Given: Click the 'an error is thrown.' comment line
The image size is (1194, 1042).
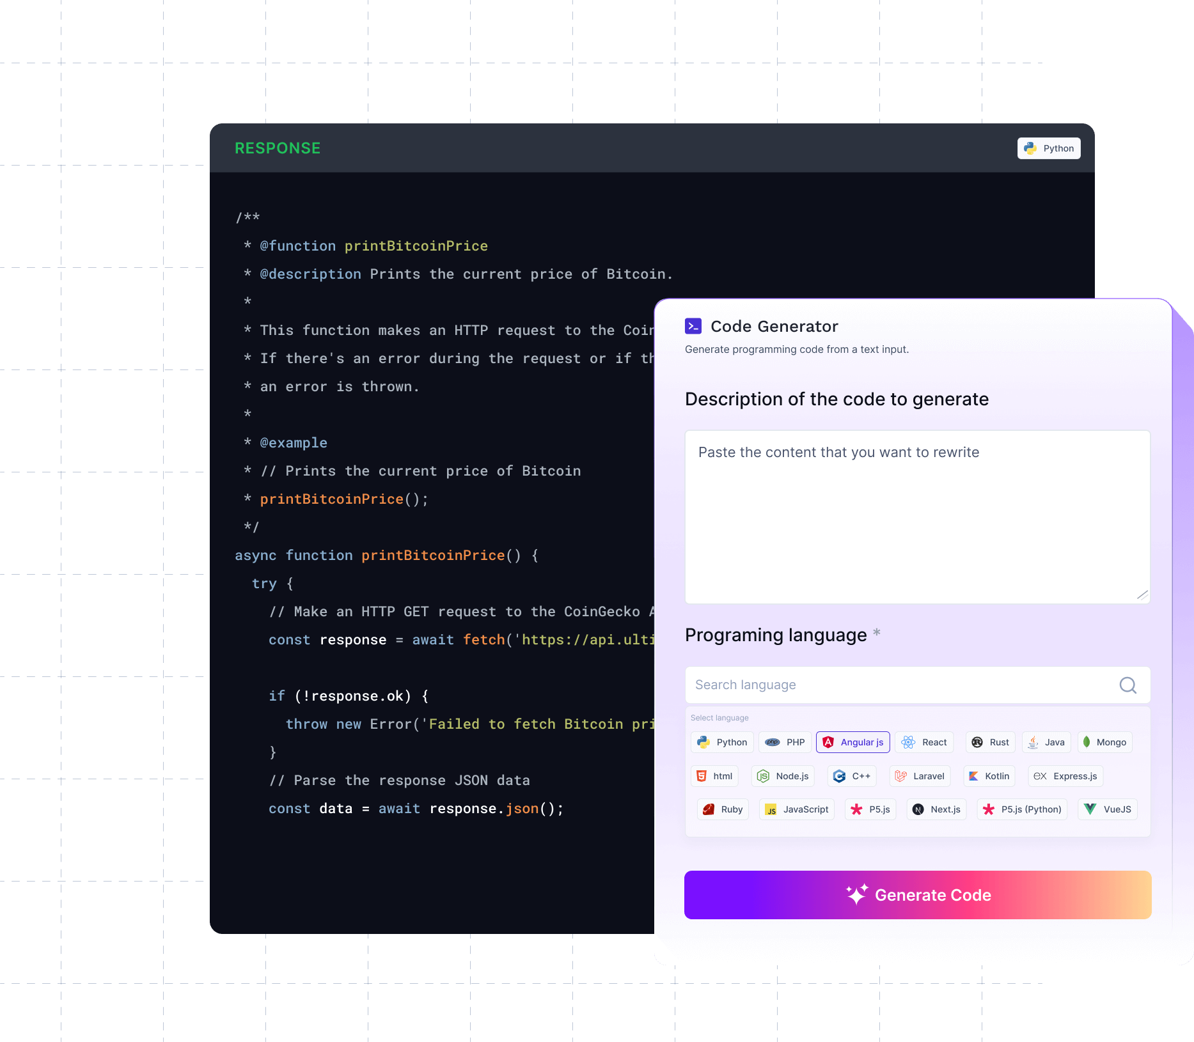Looking at the screenshot, I should click(x=332, y=387).
